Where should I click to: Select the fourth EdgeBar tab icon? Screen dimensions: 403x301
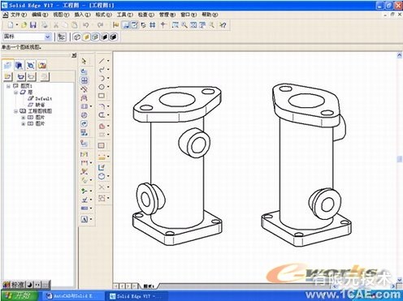point(42,65)
